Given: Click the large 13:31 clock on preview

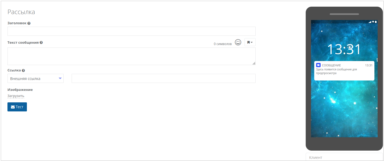Looking at the screenshot, I should pyautogui.click(x=344, y=50).
